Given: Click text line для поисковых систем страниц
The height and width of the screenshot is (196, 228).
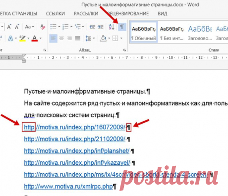Looking at the screenshot, I should coord(70,115).
